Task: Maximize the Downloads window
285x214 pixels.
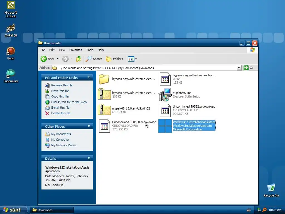Action: coord(248,43)
